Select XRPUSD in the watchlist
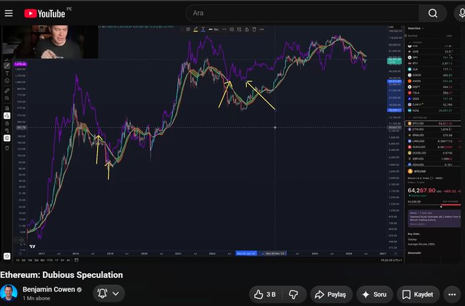This screenshot has height=306, width=465. click(x=433, y=158)
